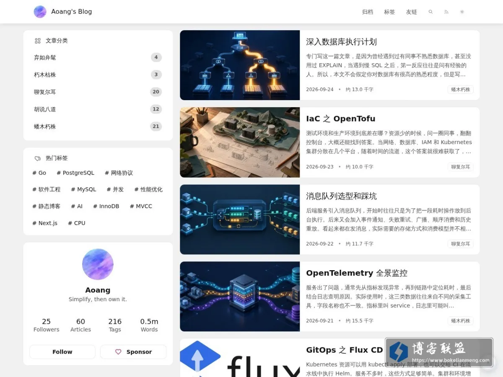Open the 标签 nav item
This screenshot has height=377, width=503.
coord(389,12)
